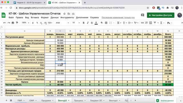Insert a link with the chain icon
The image size is (183, 103).
pyautogui.click(x=142, y=23)
